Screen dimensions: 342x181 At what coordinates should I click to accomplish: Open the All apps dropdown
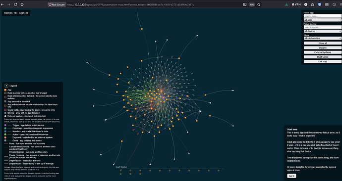click(323, 20)
